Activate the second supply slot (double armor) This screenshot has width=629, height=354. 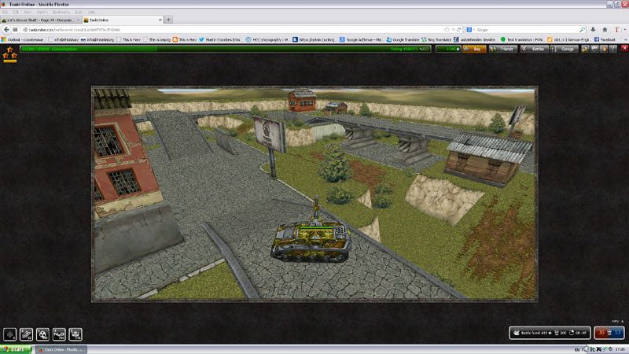point(26,334)
